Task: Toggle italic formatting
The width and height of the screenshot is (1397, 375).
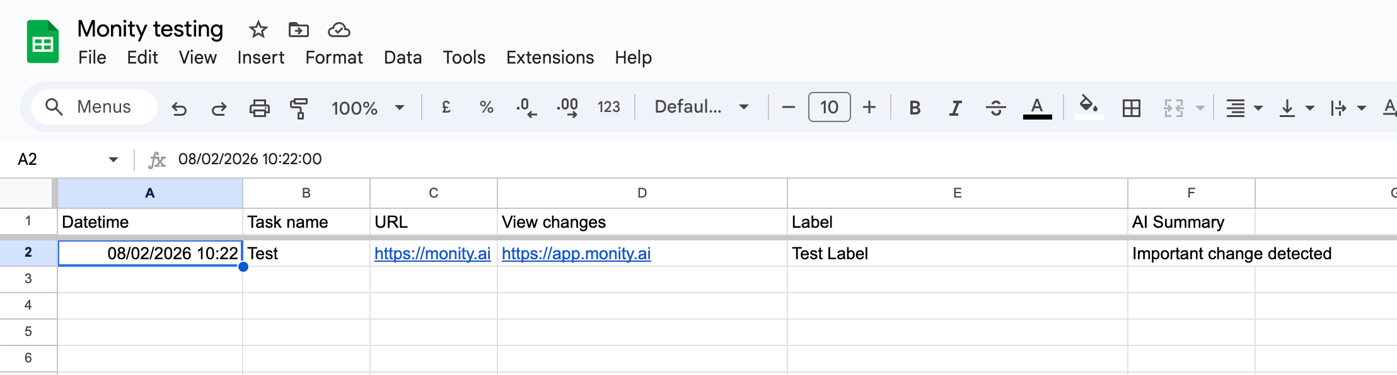Action: tap(955, 108)
